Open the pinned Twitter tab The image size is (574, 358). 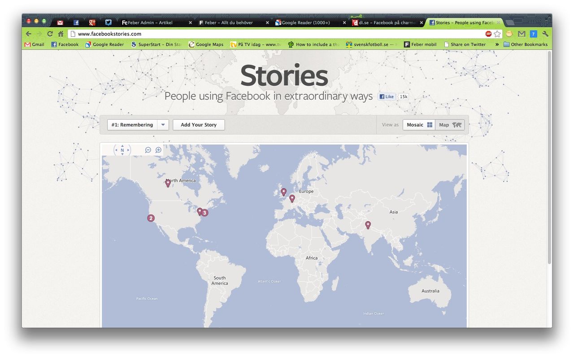[109, 22]
